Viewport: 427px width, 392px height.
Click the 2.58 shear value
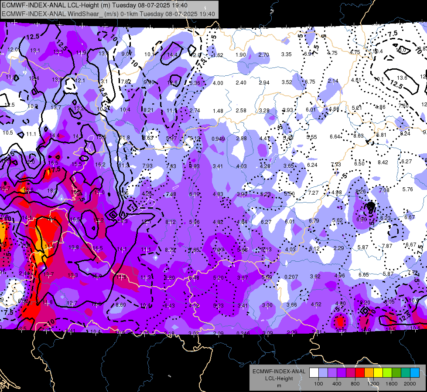point(241,111)
